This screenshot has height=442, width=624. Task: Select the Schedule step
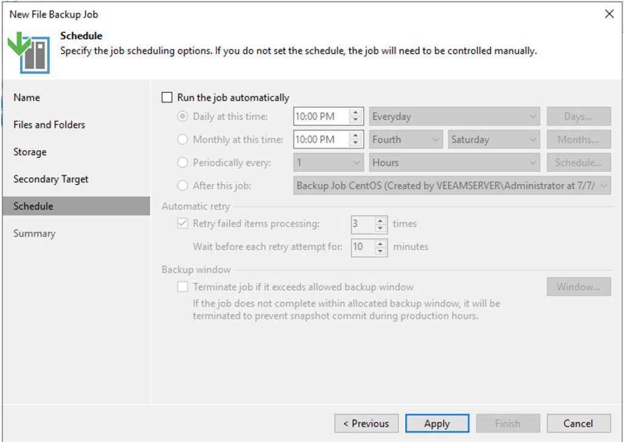point(76,206)
